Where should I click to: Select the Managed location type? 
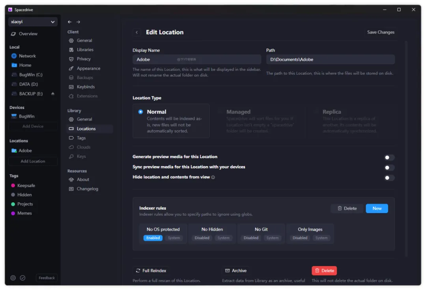260,121
